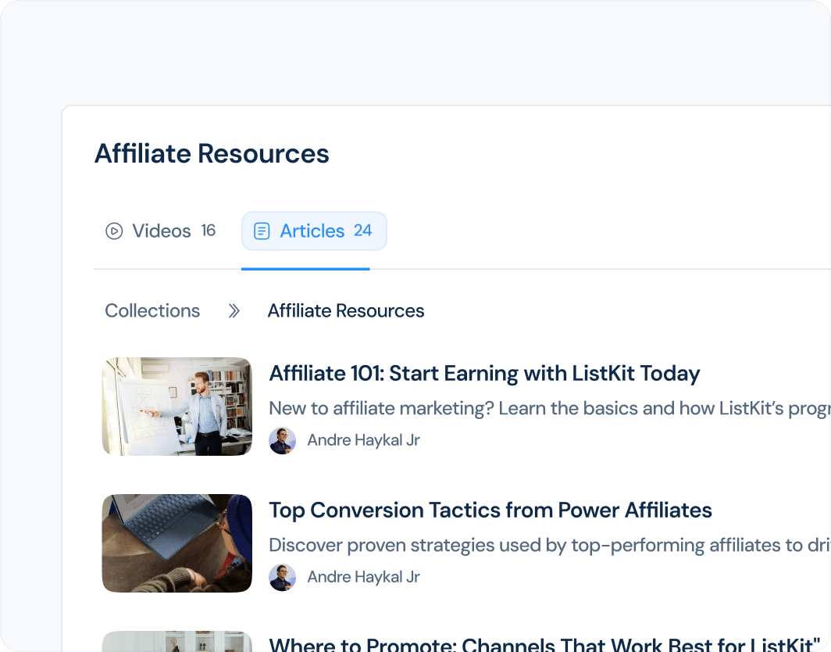Click the Affiliate Resources breadcrumb item
The image size is (831, 652).
pyautogui.click(x=345, y=310)
